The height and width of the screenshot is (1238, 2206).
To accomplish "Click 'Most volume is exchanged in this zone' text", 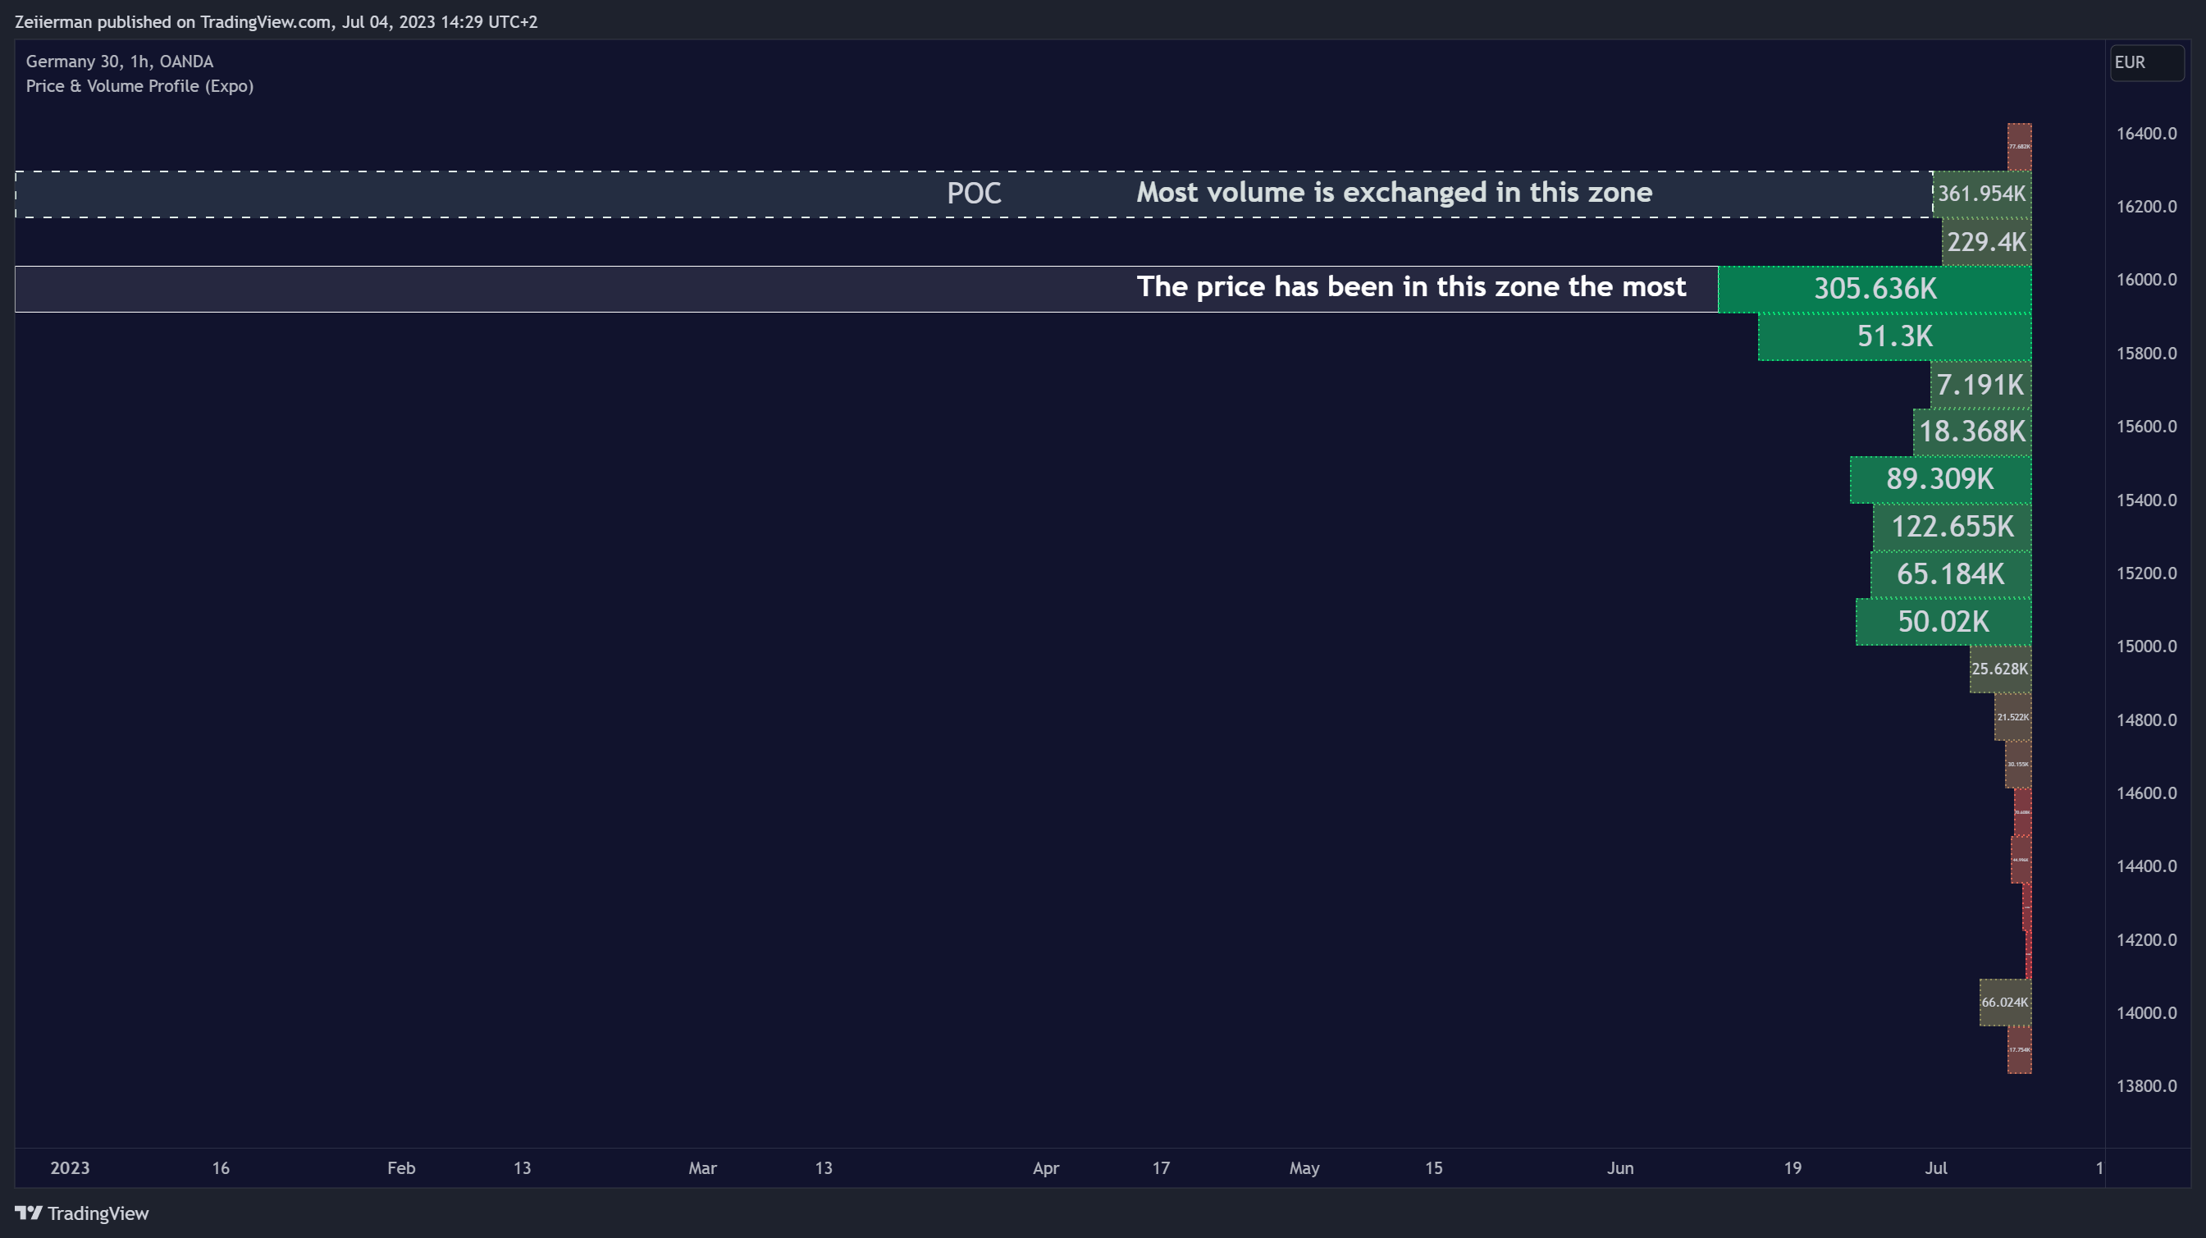I will pos(1394,193).
